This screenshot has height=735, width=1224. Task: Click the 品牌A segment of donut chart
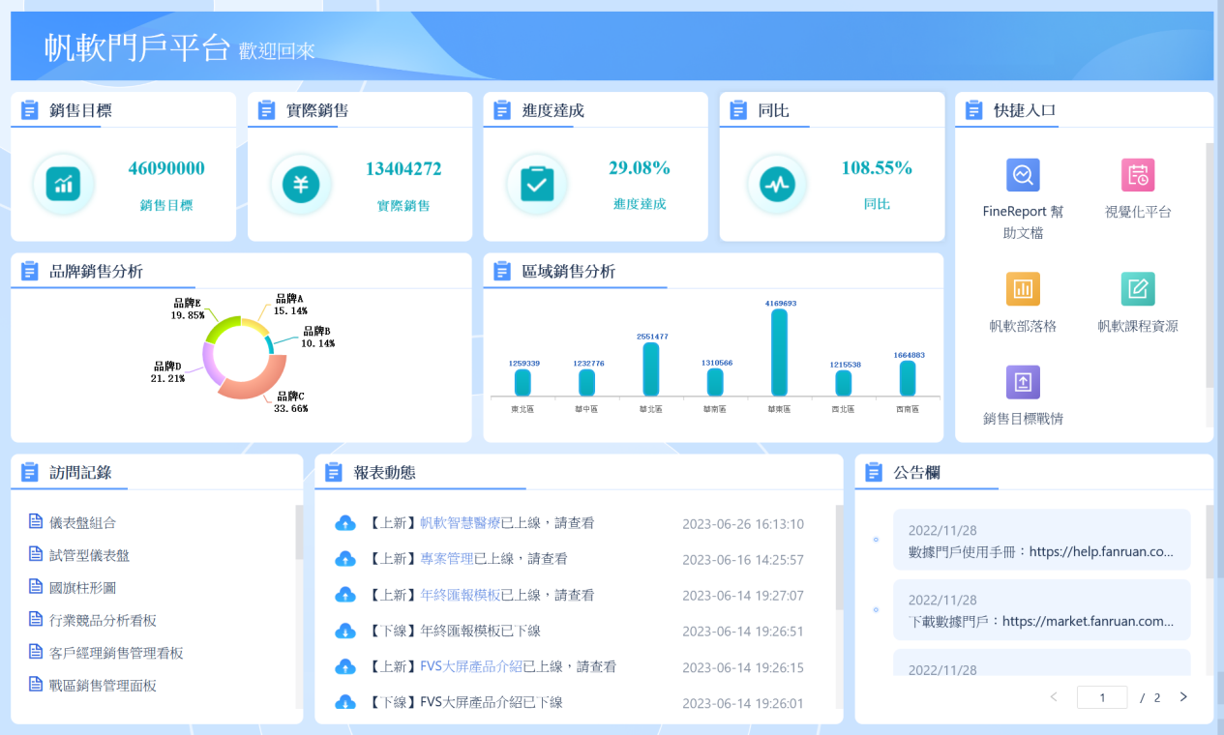(x=256, y=325)
